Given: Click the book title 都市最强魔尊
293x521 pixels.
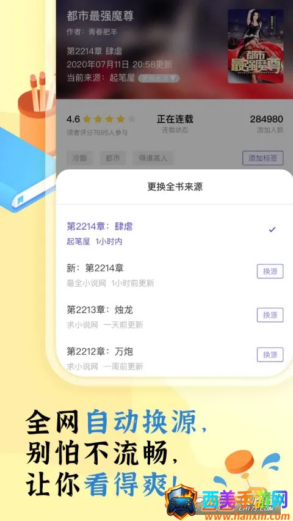Looking at the screenshot, I should (100, 16).
